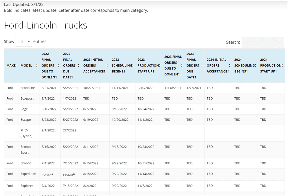Open the Show entries count dropdown
This screenshot has width=288, height=196.
(x=24, y=42)
